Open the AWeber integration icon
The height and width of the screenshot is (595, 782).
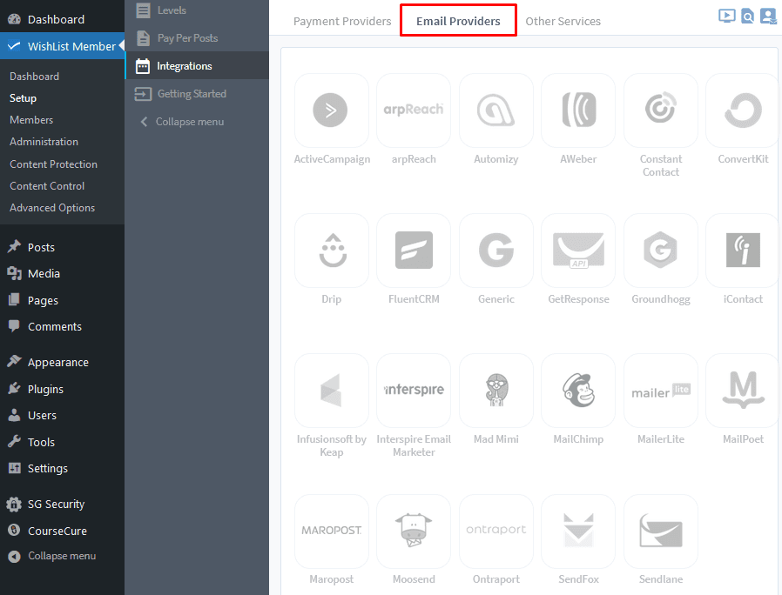[x=578, y=110]
